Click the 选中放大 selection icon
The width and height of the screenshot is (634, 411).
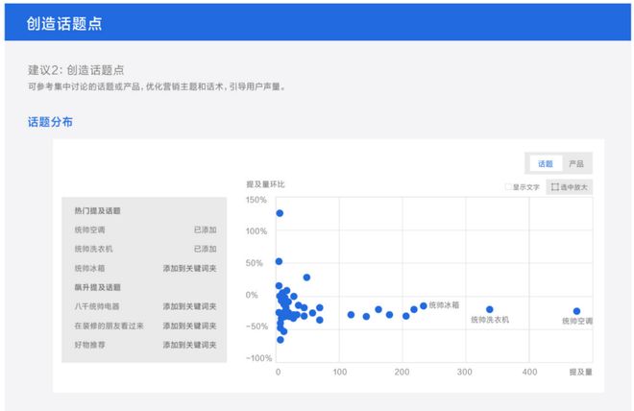[555, 186]
